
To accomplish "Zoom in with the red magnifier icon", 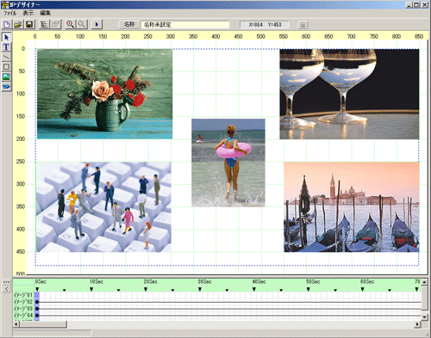I will 70,24.
